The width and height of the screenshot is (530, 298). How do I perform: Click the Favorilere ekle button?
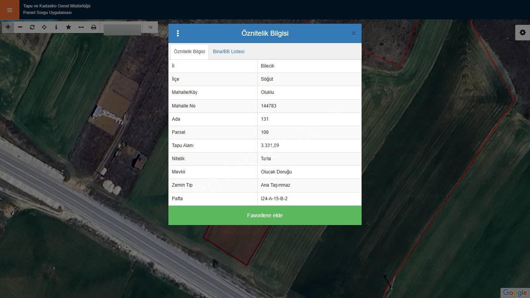(x=265, y=215)
